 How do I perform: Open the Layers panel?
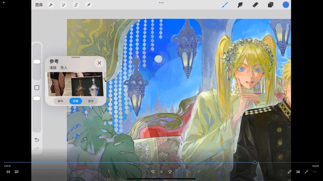[270, 5]
